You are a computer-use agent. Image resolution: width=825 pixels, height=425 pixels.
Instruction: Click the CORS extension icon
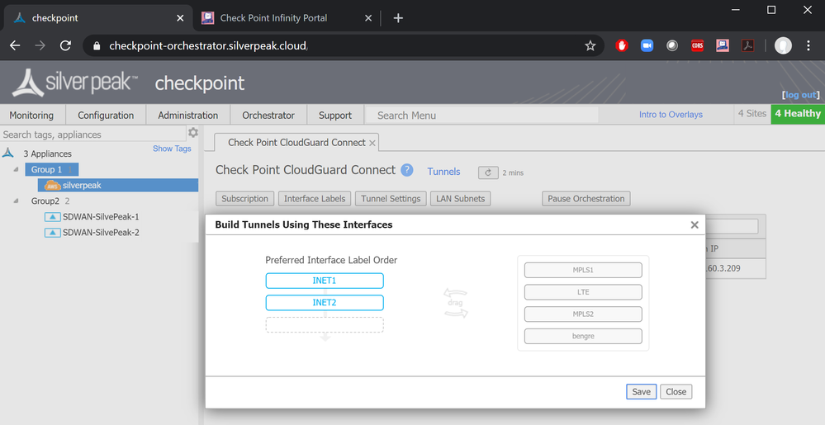pyautogui.click(x=697, y=45)
